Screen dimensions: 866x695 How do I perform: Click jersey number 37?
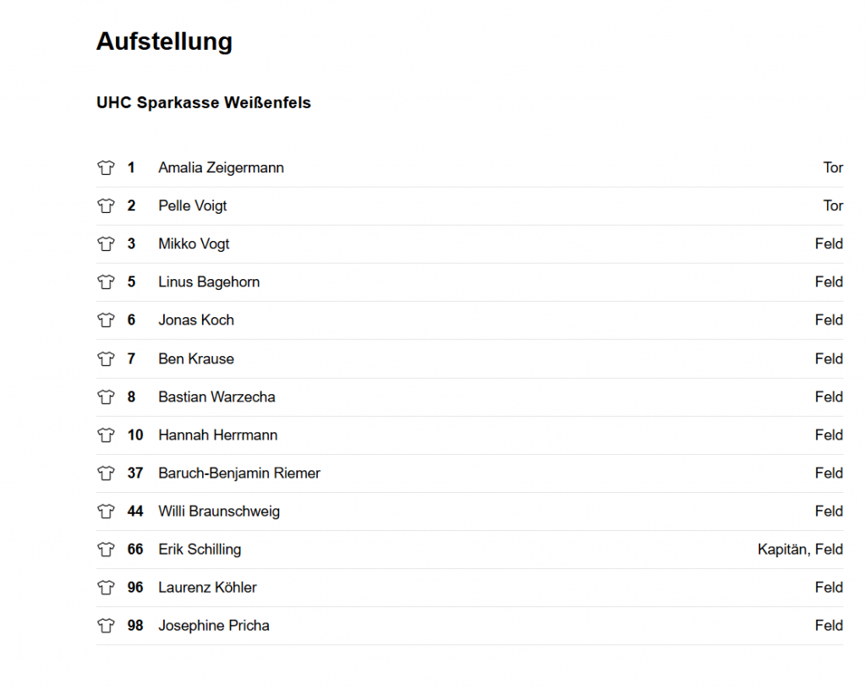pyautogui.click(x=135, y=473)
